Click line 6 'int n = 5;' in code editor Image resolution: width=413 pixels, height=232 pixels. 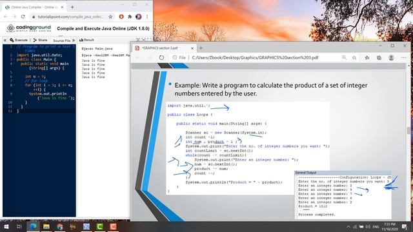35,77
